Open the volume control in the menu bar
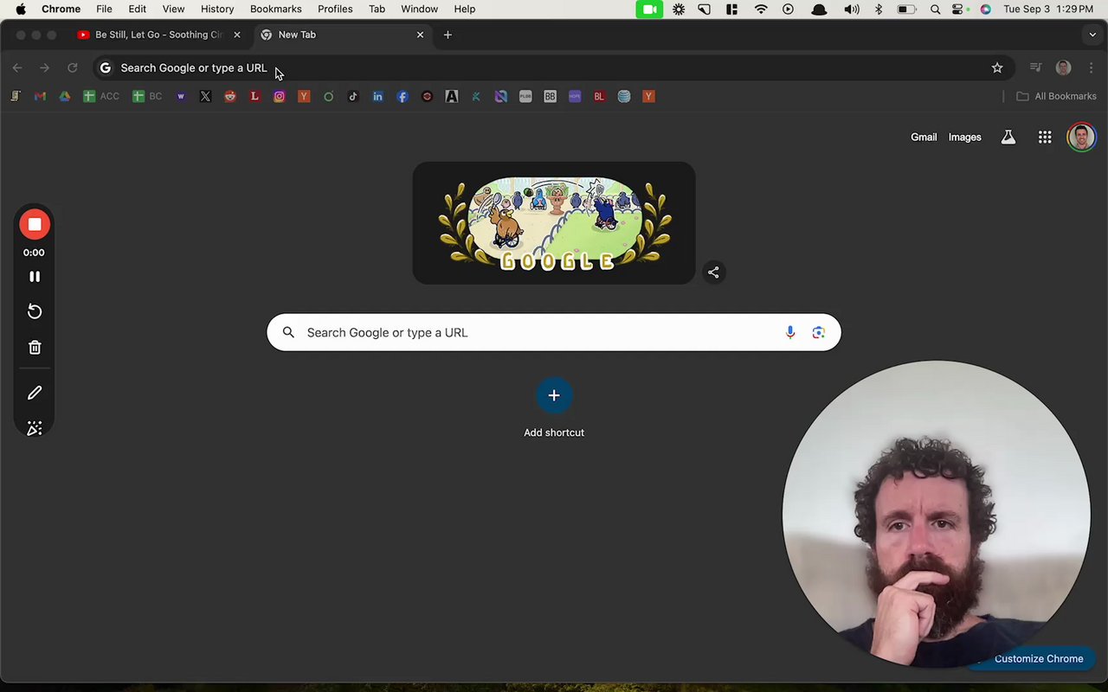Image resolution: width=1108 pixels, height=692 pixels. (852, 9)
